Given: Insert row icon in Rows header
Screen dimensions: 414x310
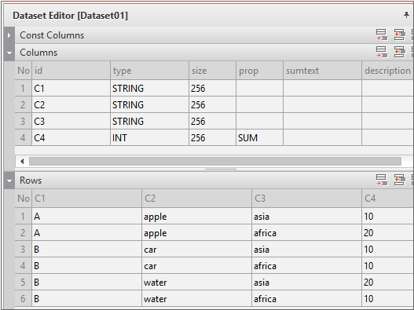Looking at the screenshot, I should click(x=400, y=181).
